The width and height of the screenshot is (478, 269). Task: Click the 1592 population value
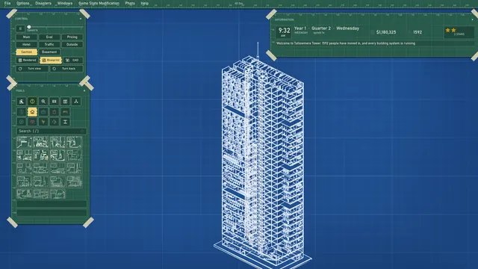pyautogui.click(x=418, y=32)
